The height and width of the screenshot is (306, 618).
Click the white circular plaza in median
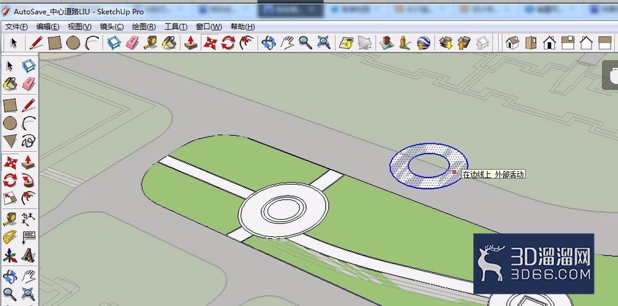[x=283, y=210]
